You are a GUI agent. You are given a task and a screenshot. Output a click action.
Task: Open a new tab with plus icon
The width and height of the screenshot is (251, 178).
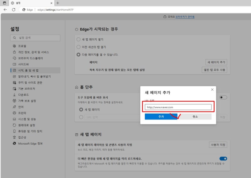tap(58, 3)
